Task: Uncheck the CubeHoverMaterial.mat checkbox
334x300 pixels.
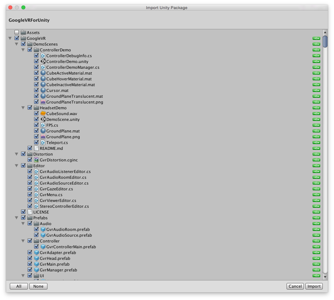Action: point(37,79)
